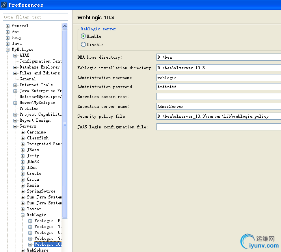Expand the Glassfish server node
This screenshot has width=281, height=252.
pyautogui.click(x=22, y=139)
